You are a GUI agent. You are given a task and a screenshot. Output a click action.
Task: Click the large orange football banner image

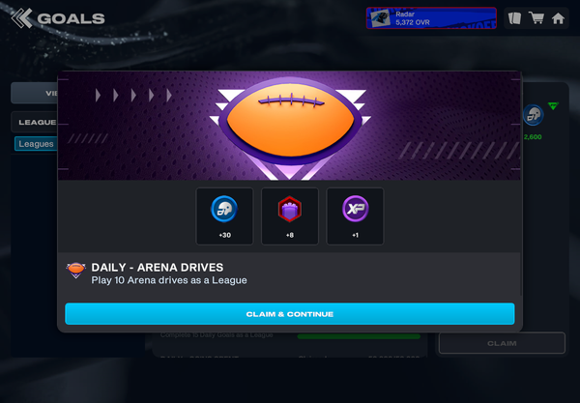tap(289, 126)
